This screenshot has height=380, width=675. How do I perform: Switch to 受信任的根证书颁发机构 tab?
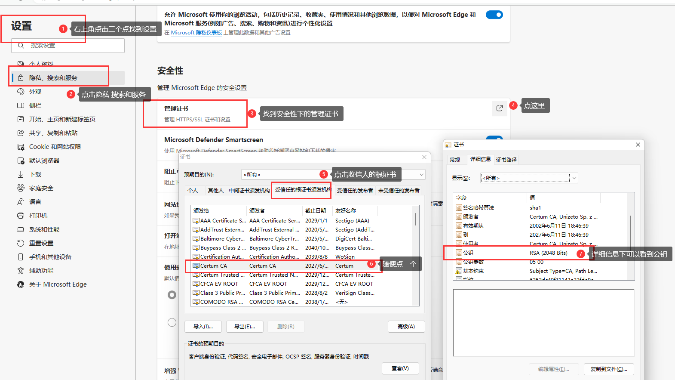303,190
